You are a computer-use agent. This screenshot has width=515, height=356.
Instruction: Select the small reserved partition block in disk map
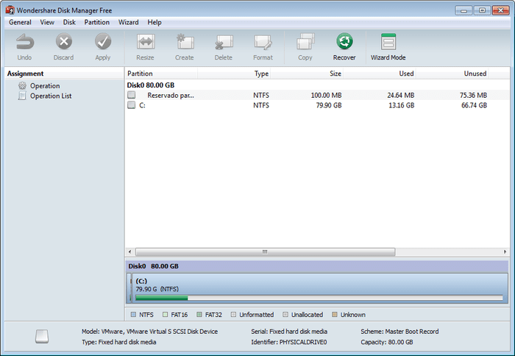[x=129, y=288]
